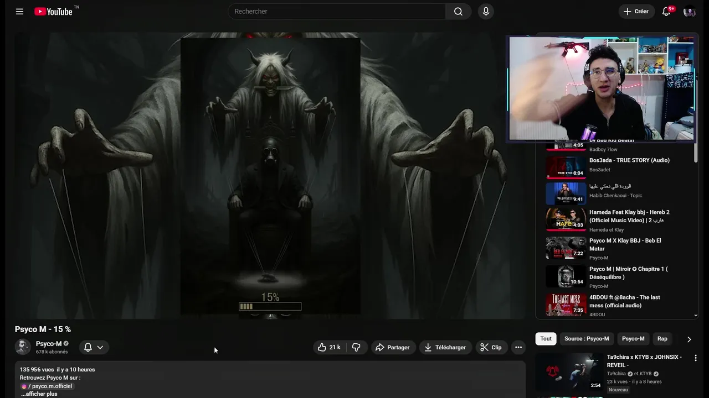Open 4BDOU The last mess video
709x398 pixels.
tap(615, 305)
